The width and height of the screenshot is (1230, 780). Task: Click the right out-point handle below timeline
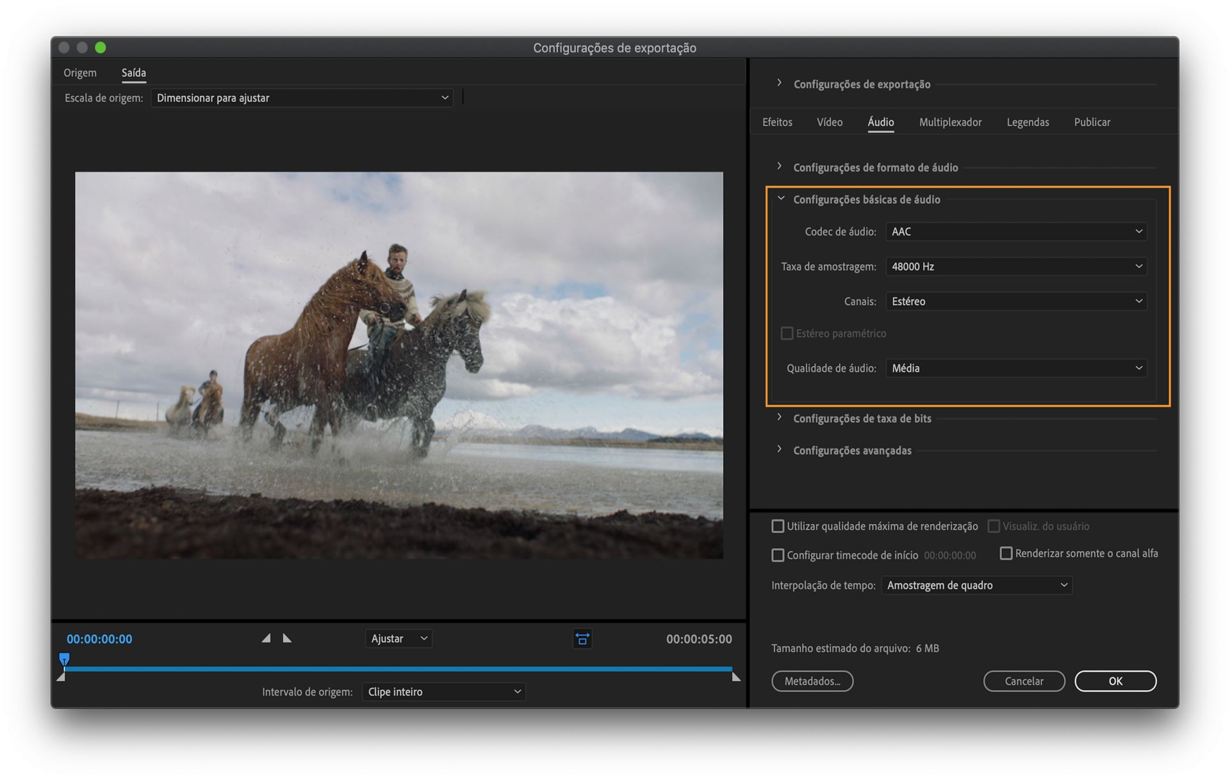click(736, 677)
